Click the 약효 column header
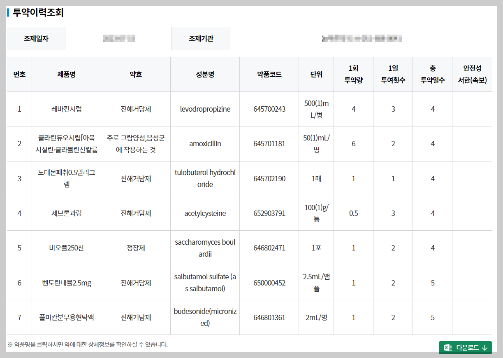Viewport: 503px width, 358px height. (136, 74)
